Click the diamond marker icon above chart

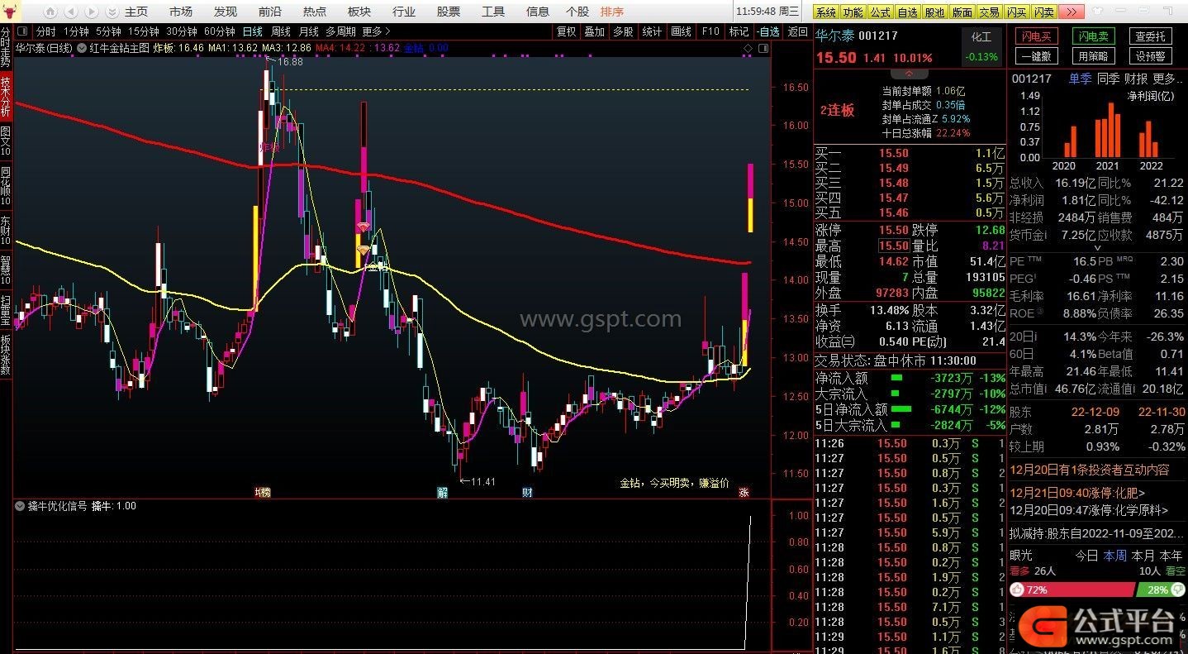click(748, 48)
